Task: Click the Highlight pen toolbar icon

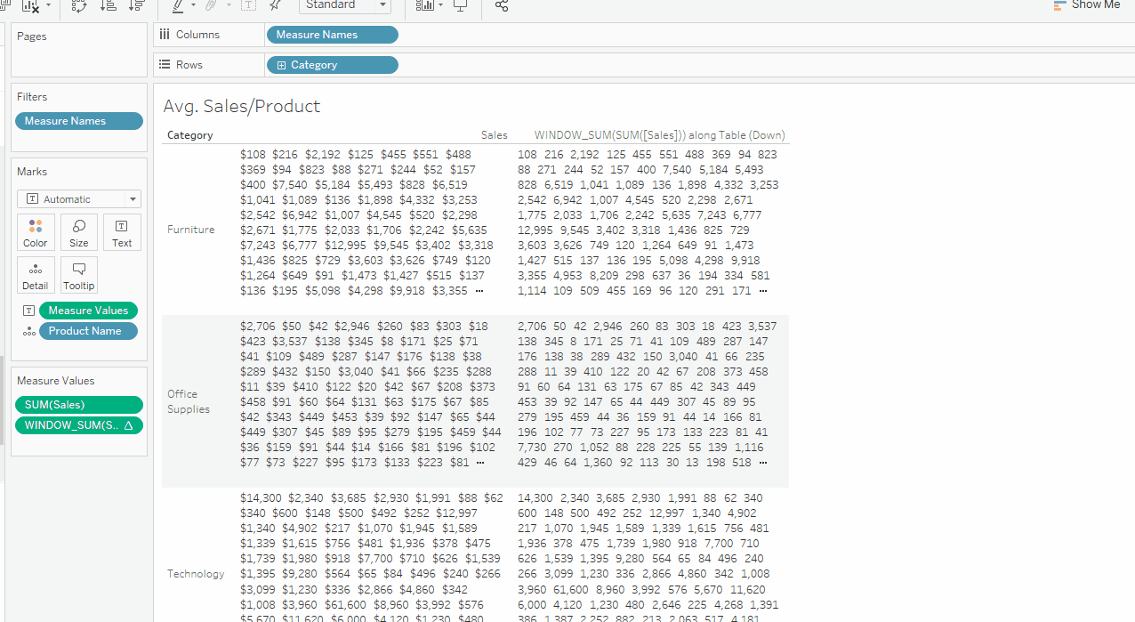Action: pyautogui.click(x=178, y=5)
